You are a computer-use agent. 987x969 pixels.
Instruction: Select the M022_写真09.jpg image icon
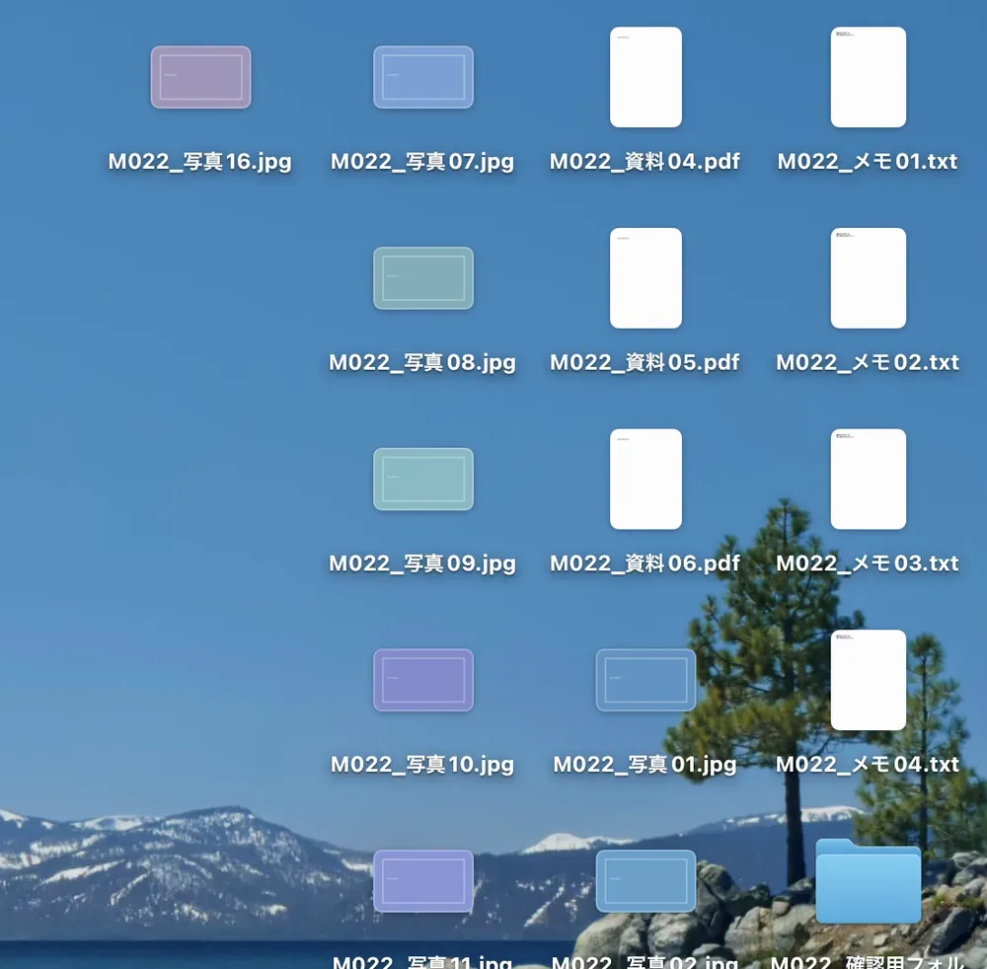423,479
